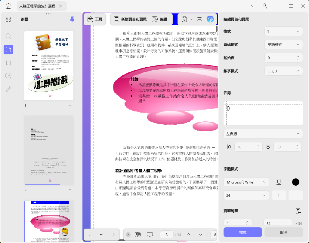Increase left margin value 10
Image resolution: width=309 pixels, height=243 pixels.
tap(258, 146)
